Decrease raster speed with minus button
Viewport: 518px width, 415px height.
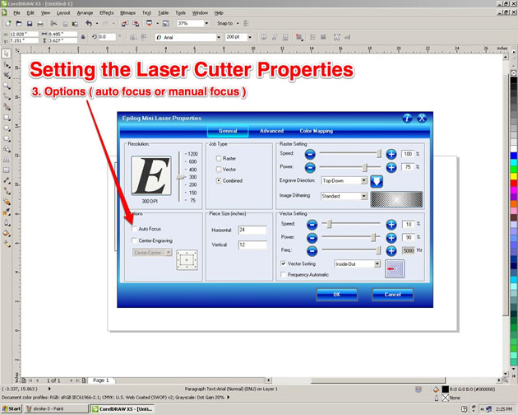tap(310, 154)
